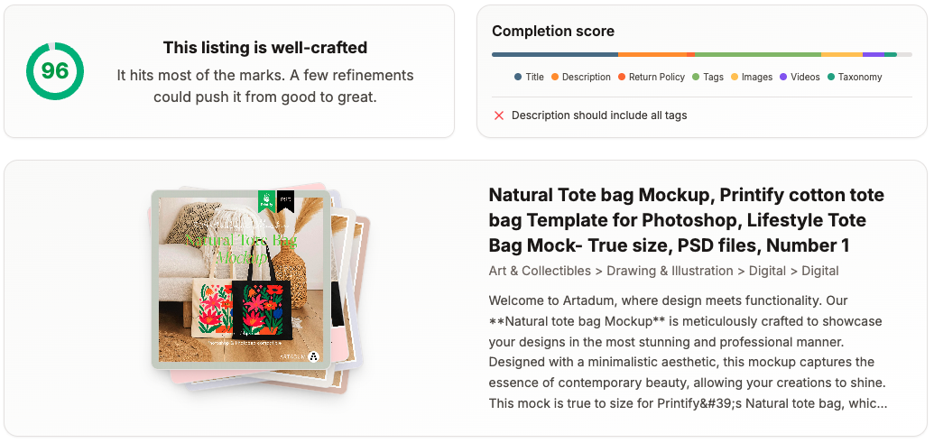
Task: Click the Videos legend dot
Action: click(x=783, y=78)
